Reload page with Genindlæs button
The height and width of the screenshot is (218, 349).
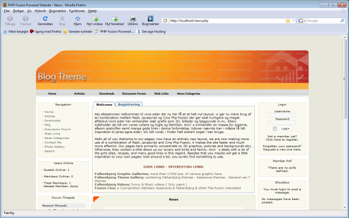click(x=45, y=21)
